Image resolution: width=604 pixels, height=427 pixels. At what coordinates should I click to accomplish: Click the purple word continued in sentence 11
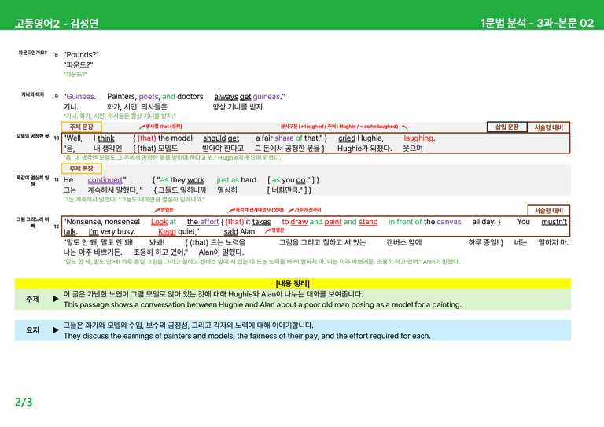click(105, 180)
